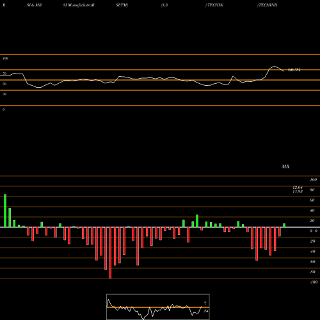Click the '(5,5' header text
320x320 pixels.
[x=164, y=5]
